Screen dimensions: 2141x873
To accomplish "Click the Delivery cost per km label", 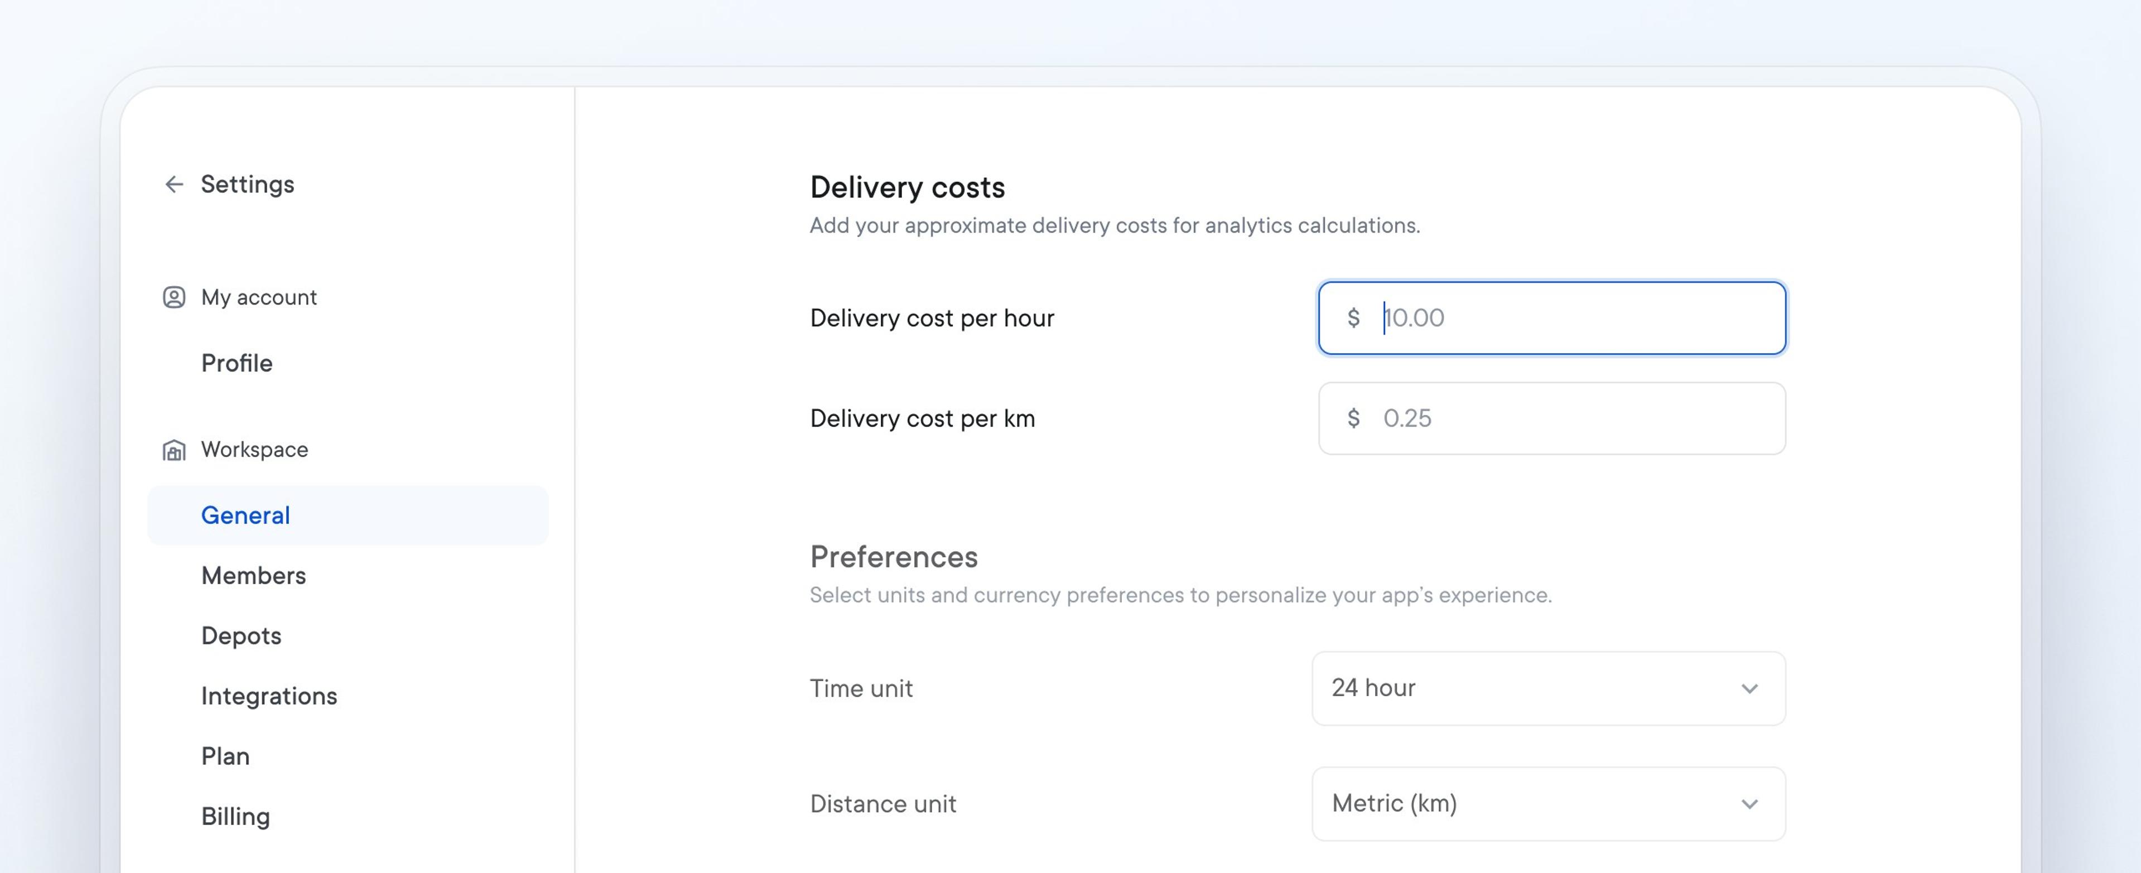I will tap(923, 418).
